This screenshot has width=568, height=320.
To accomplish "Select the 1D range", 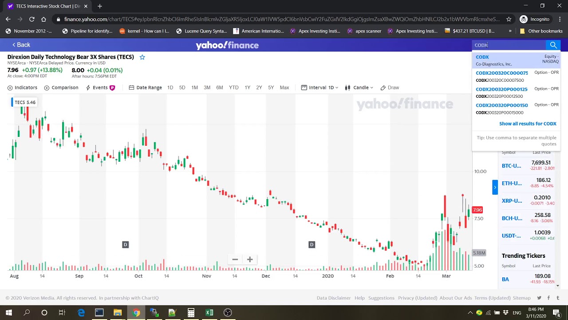I will 170,88.
